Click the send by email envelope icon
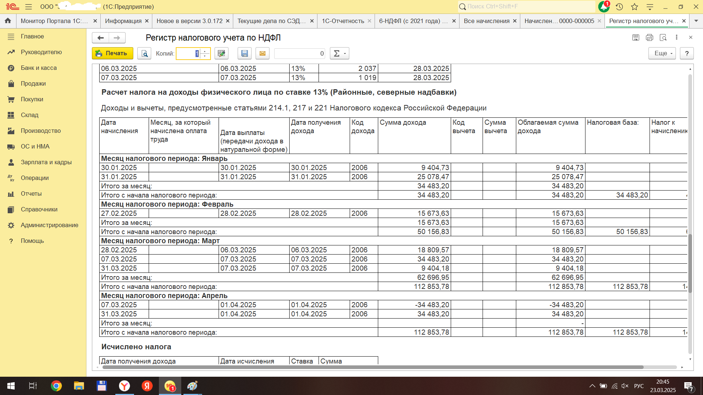 click(263, 53)
